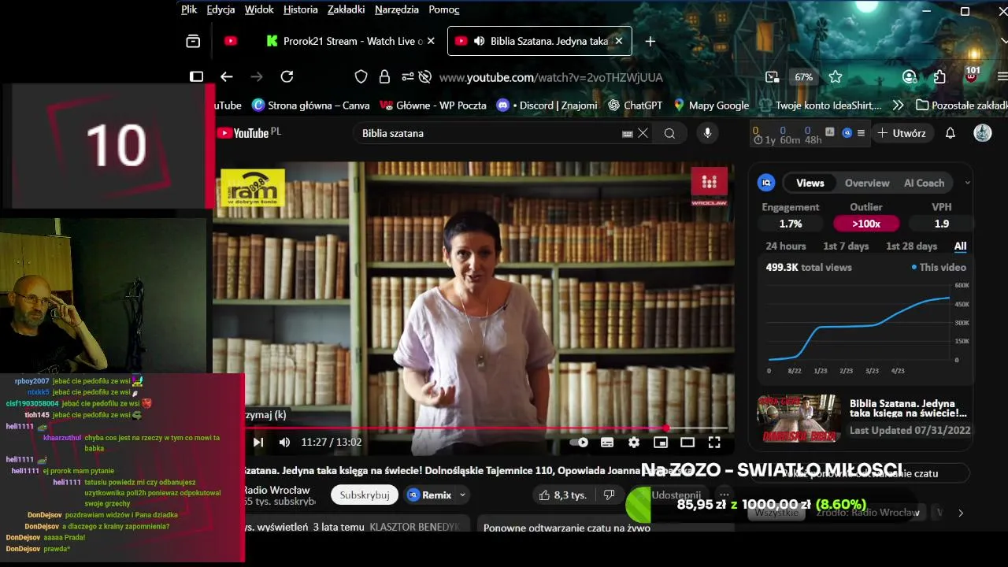
Task: Open Pozostałe zakładki folder
Action: pos(962,105)
